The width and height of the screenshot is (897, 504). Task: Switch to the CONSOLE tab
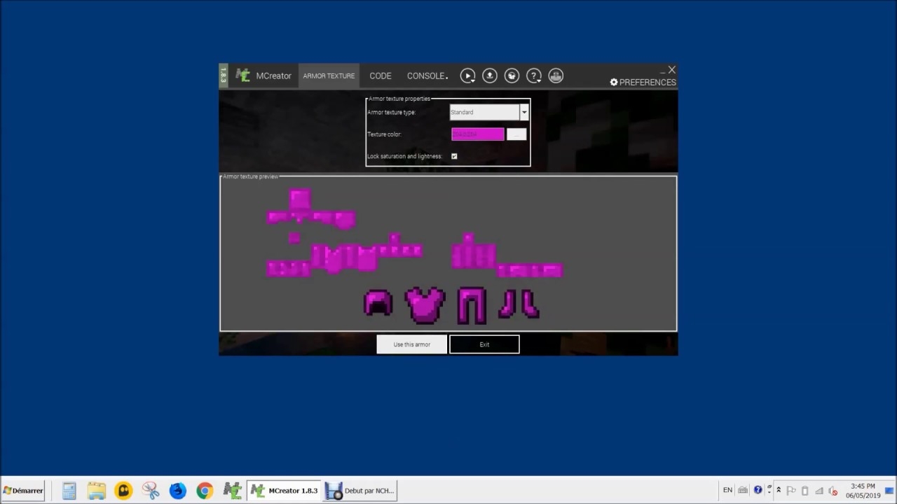tap(427, 76)
